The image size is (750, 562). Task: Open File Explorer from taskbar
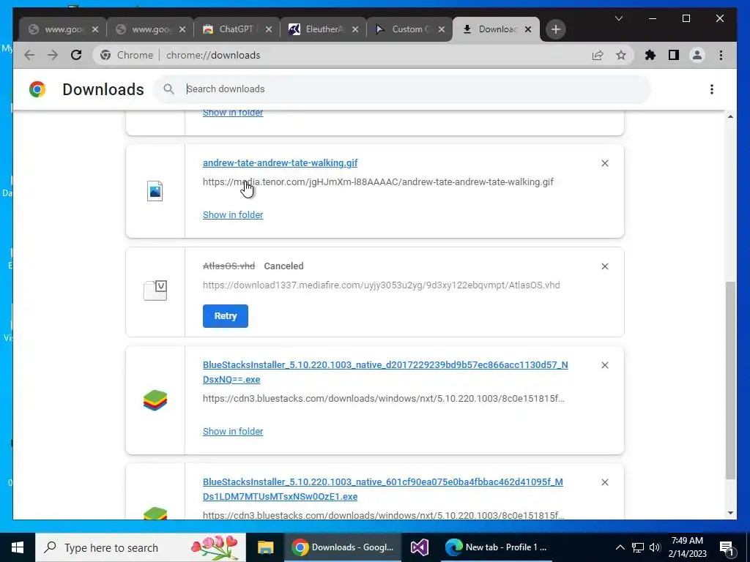pos(265,547)
